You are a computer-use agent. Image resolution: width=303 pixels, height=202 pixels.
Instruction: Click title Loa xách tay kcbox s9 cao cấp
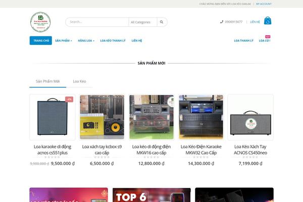tap(102, 149)
